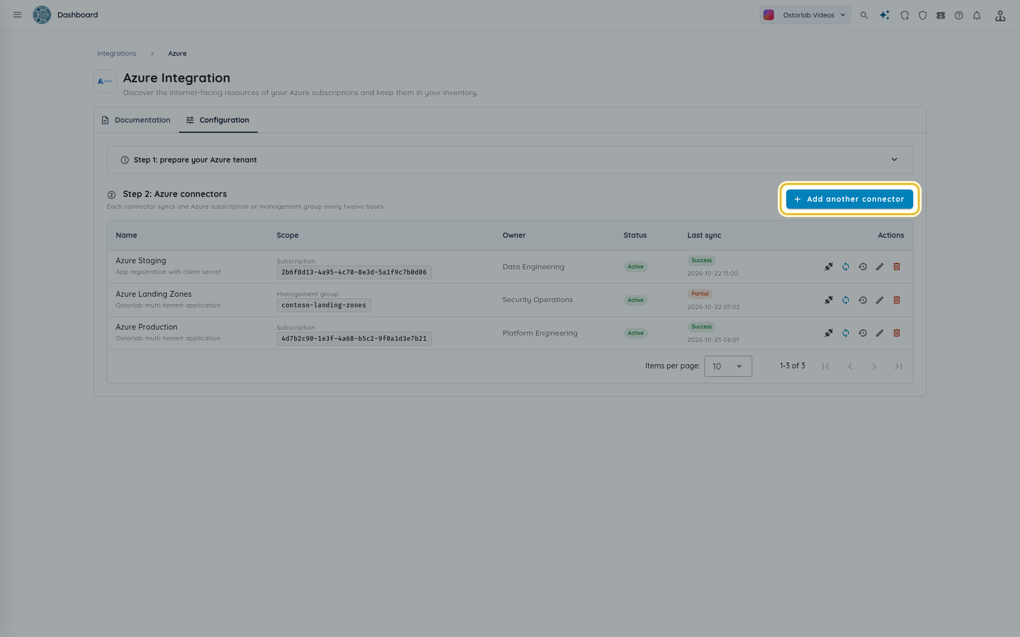Test connection plug icon for Azure Production
The height and width of the screenshot is (637, 1020).
pos(829,333)
